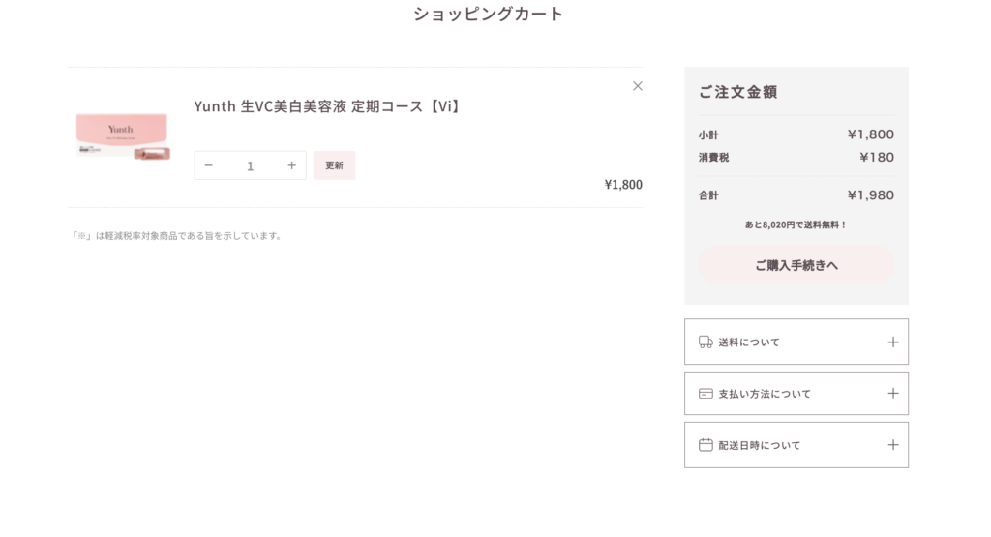Screen dimensions: 991x537
Task: Click the 送料について label text
Action: tap(749, 342)
